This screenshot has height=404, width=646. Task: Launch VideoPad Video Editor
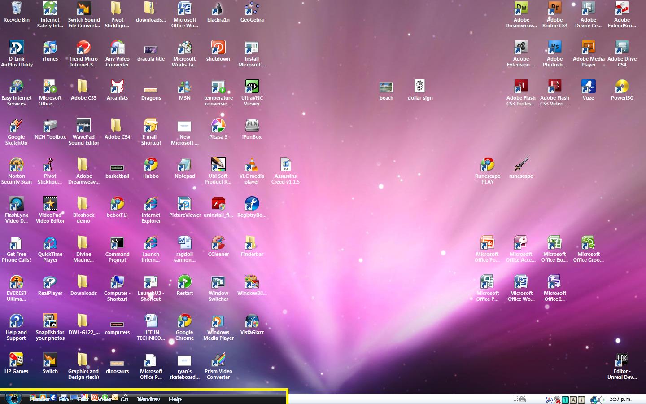pos(50,210)
